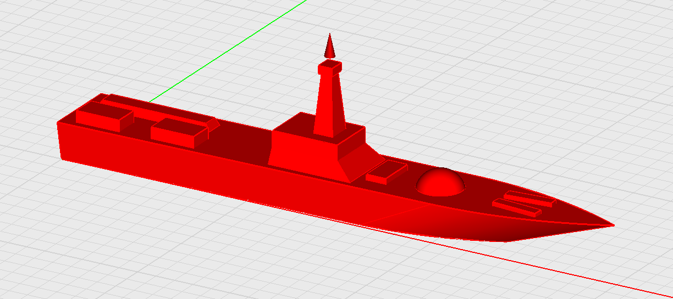Select the tapered mast tower
Image resolution: width=673 pixels, height=299 pixels.
tap(329, 104)
